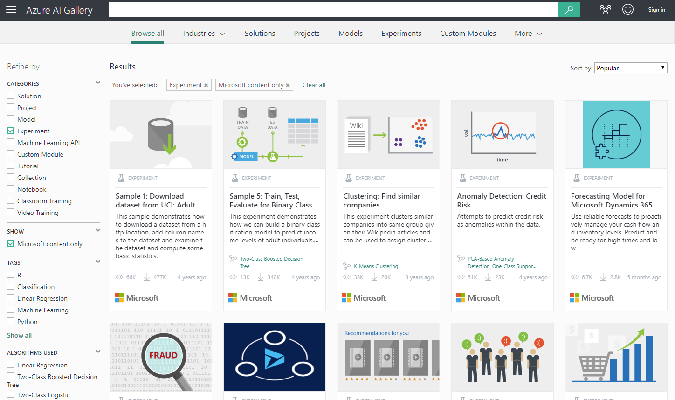The image size is (675, 400).
Task: Open the Sort by Popular dropdown
Action: 631,68
